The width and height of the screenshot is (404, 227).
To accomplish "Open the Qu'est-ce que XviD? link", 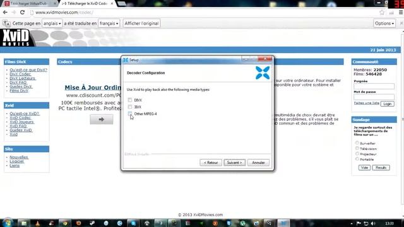I will tap(25, 113).
